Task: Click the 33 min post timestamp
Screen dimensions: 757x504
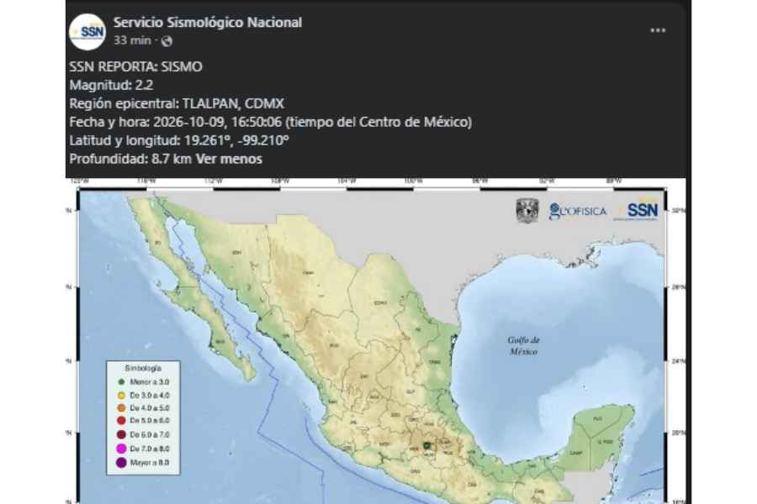Action: (x=132, y=40)
